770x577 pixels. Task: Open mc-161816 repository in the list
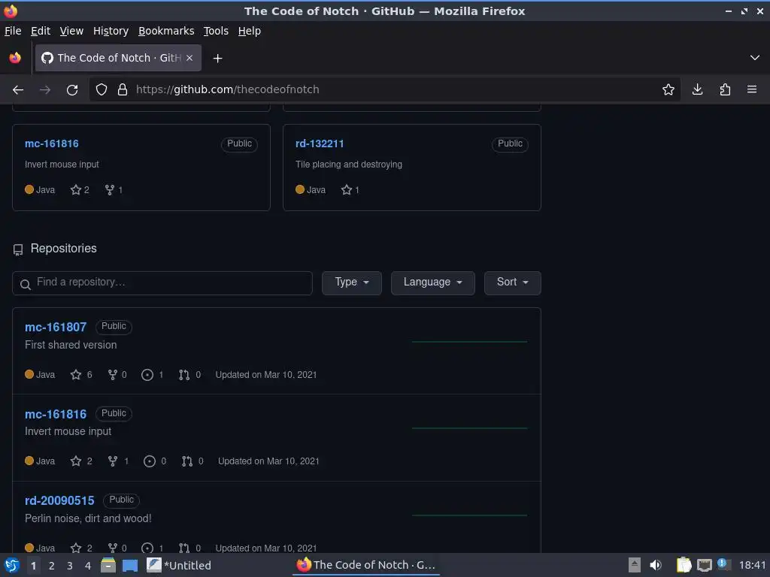[x=56, y=414]
